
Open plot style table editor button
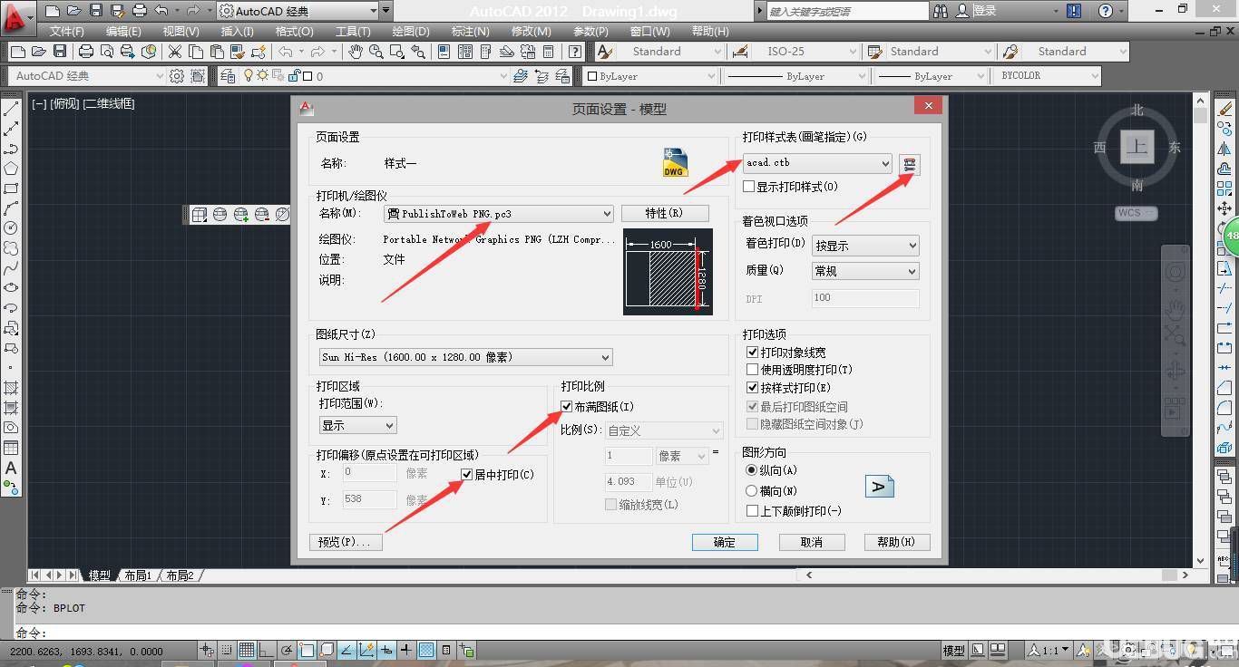click(x=909, y=164)
